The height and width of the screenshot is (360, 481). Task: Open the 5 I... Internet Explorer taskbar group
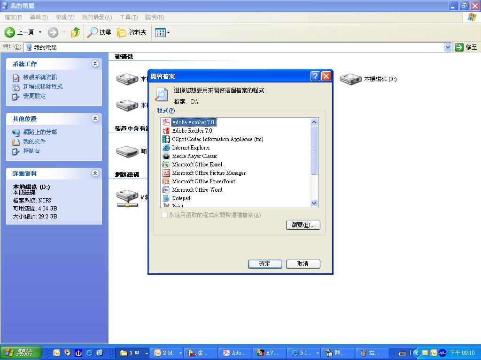click(x=304, y=353)
